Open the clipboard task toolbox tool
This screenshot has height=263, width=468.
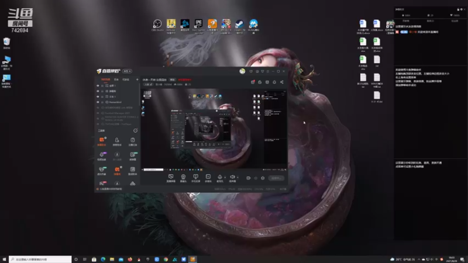[133, 141]
